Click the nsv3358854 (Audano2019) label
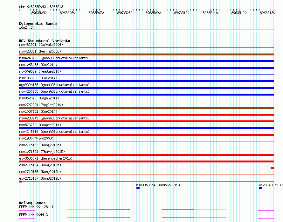This screenshot has width=283, height=222. click(x=158, y=185)
